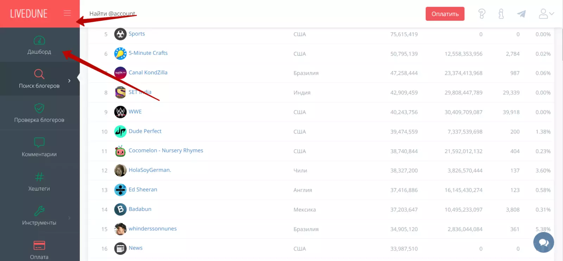Click the LIVEDUNE logo
This screenshot has width=563, height=261.
pos(29,13)
